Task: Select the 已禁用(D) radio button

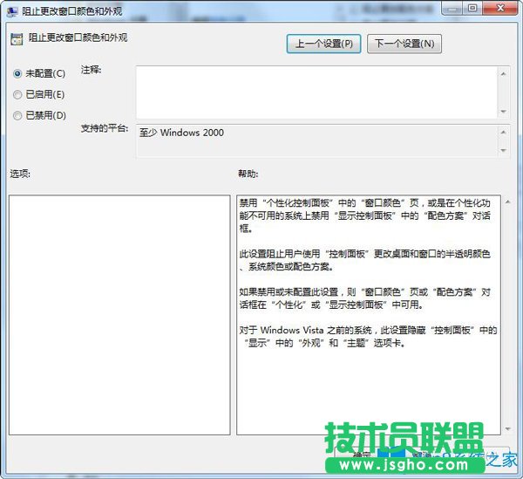Action: pyautogui.click(x=17, y=116)
